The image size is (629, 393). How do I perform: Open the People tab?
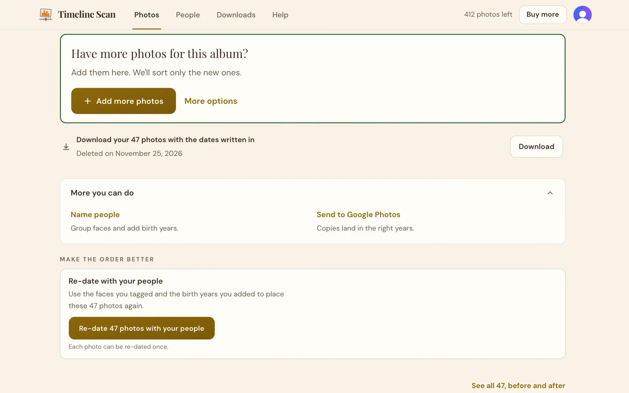point(188,15)
